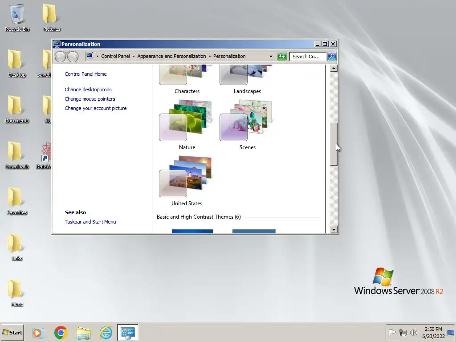
Task: Click Personalization window title icon
Action: click(57, 44)
